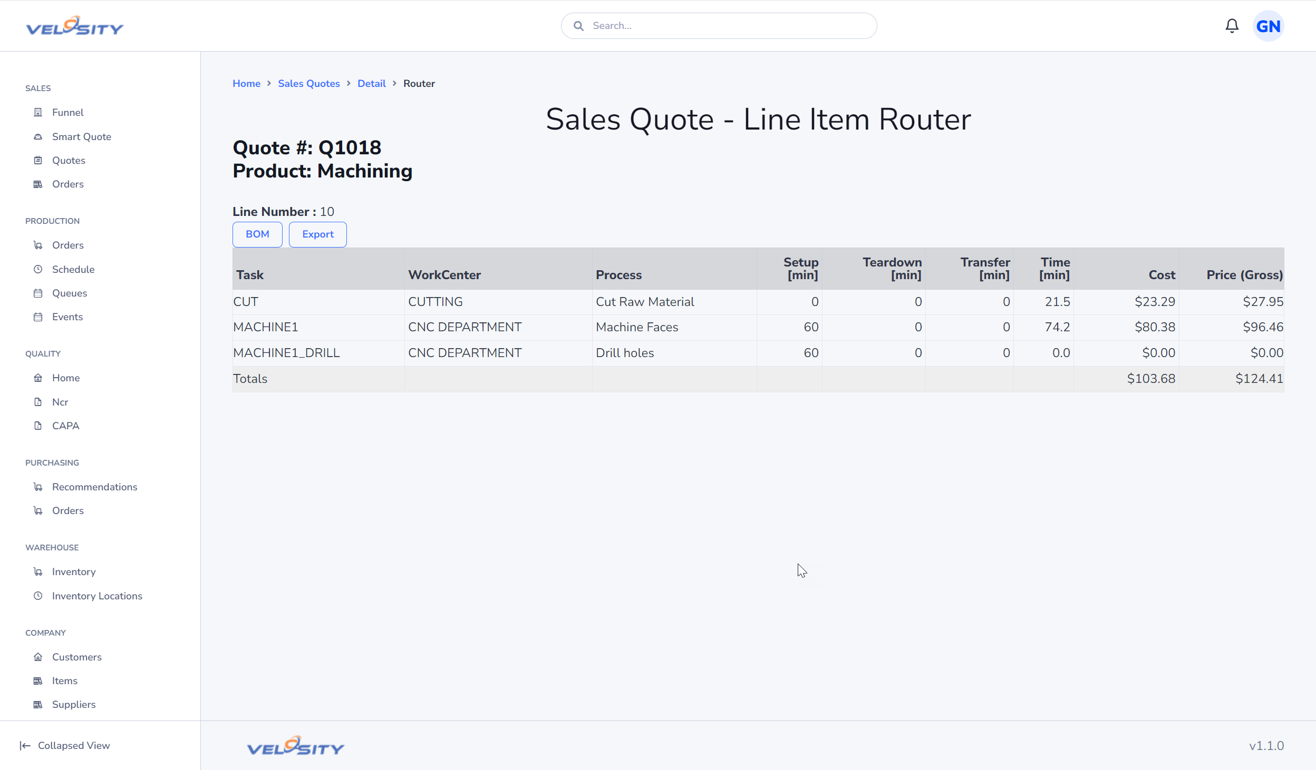Click the Inventory cart icon
Viewport: 1316px width, 770px height.
coord(38,571)
